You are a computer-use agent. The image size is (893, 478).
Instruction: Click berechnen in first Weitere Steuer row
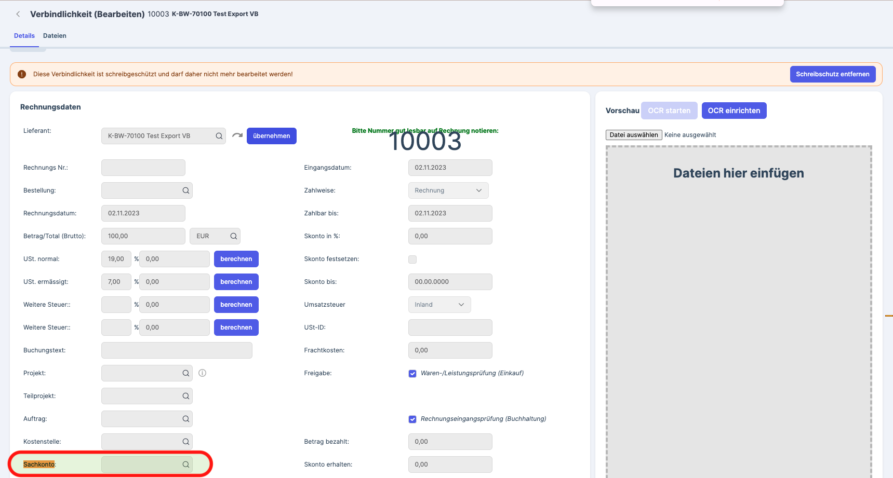point(236,305)
